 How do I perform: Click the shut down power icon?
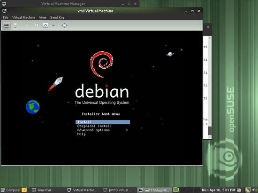[x=46, y=25]
